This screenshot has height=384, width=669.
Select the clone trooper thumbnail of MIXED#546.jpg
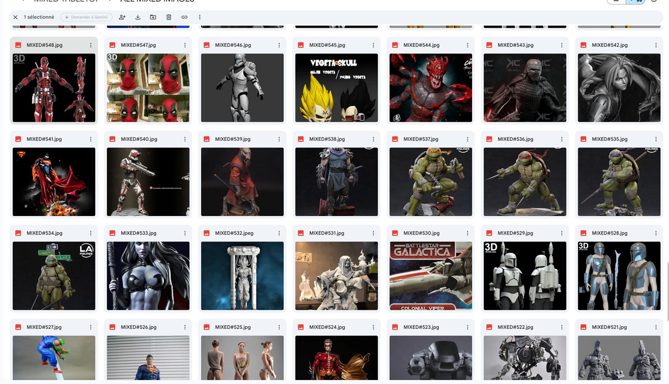pyautogui.click(x=243, y=88)
